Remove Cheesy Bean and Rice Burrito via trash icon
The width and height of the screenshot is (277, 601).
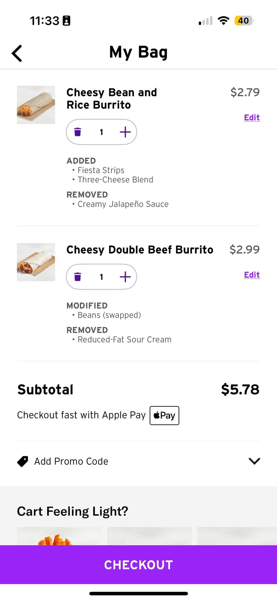77,132
